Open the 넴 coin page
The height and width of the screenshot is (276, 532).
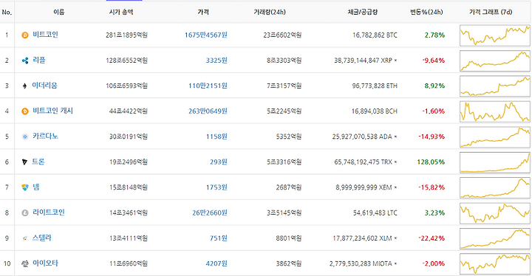click(36, 187)
